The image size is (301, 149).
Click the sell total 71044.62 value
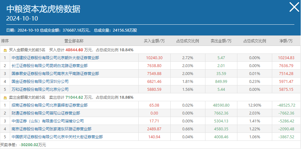[x=74, y=97]
